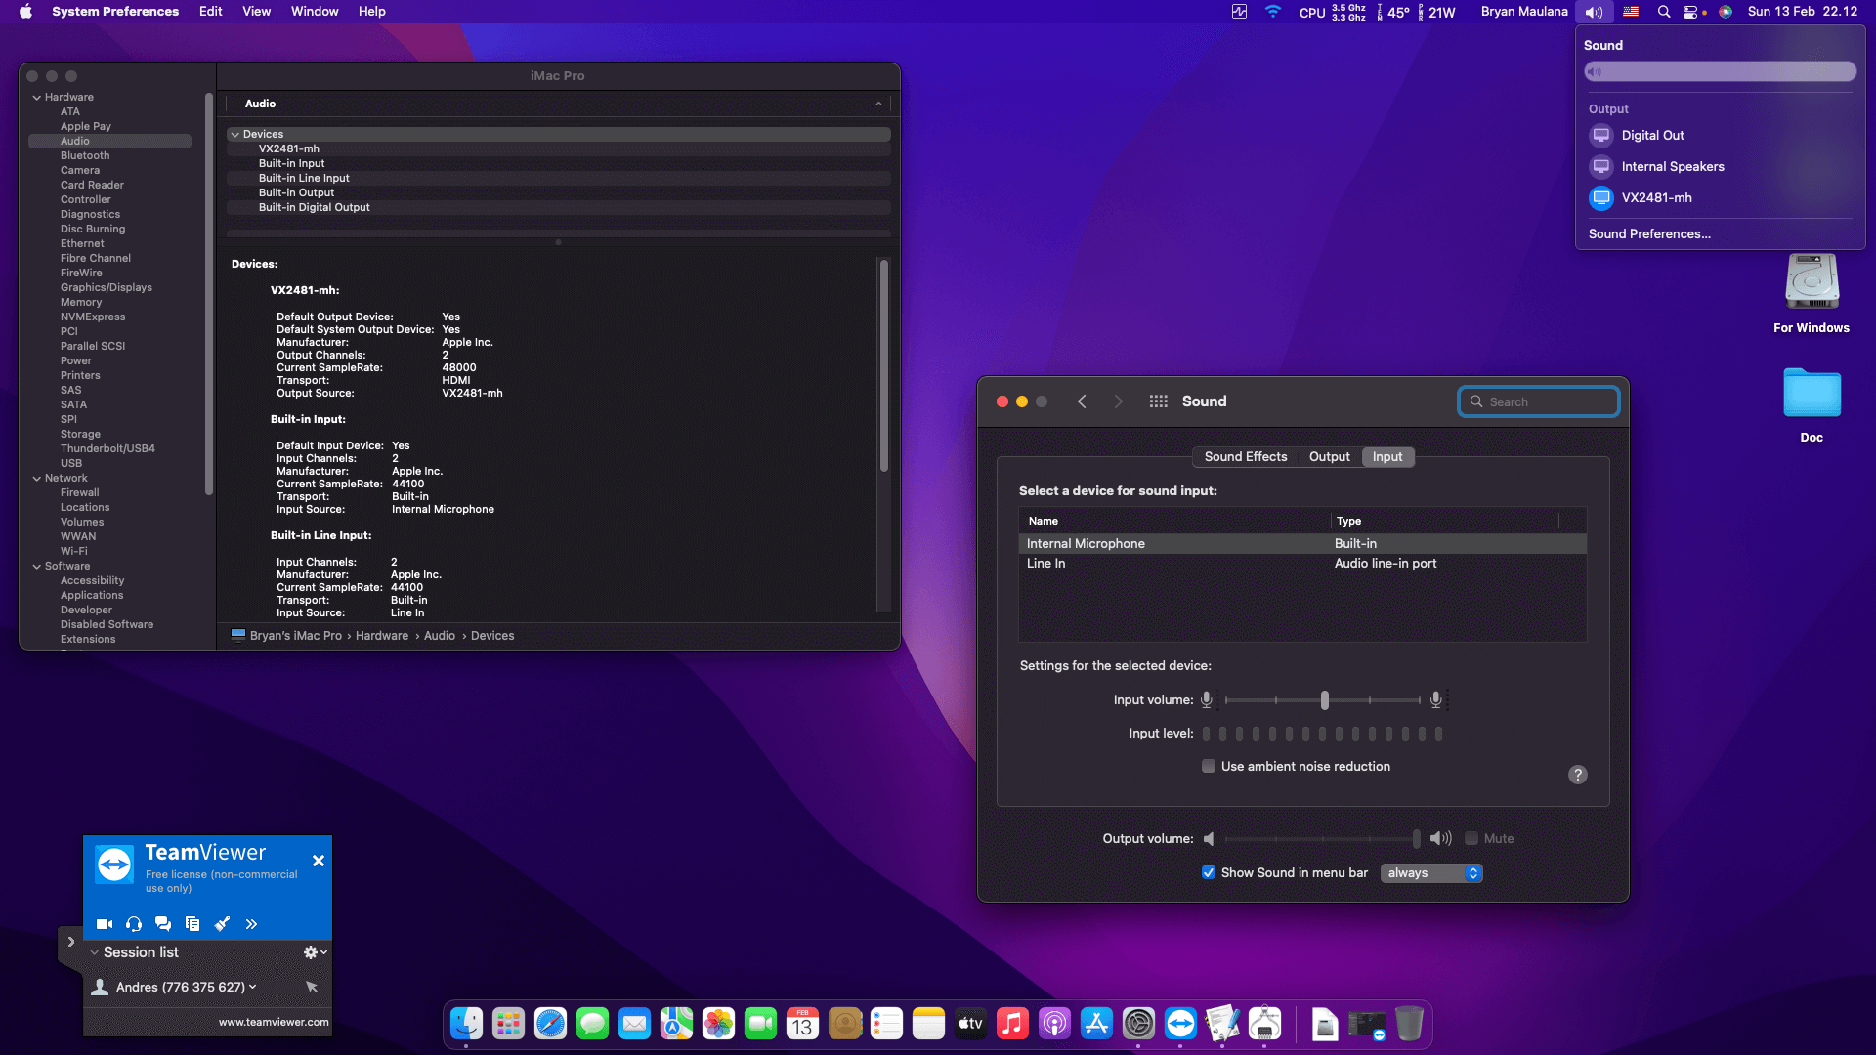Show all preferences grid icon
This screenshot has width=1876, height=1055.
[x=1158, y=401]
